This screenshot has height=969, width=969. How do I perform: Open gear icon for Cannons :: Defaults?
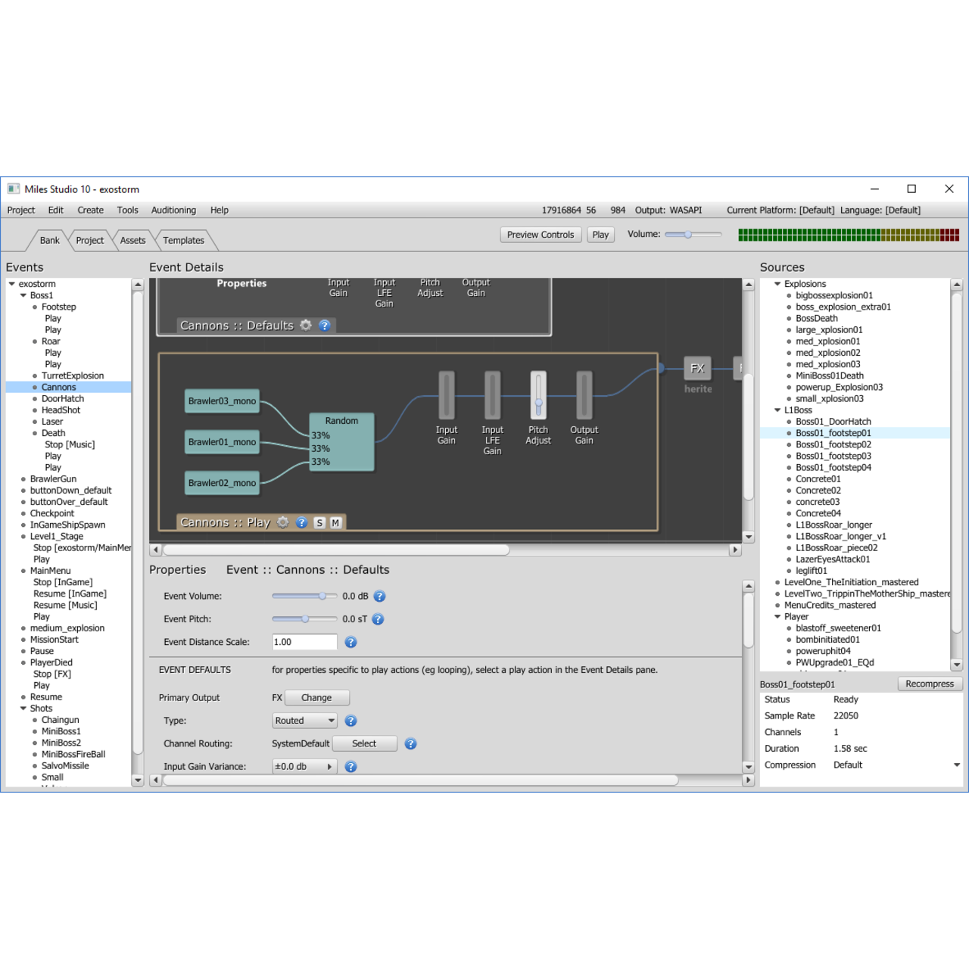(306, 326)
